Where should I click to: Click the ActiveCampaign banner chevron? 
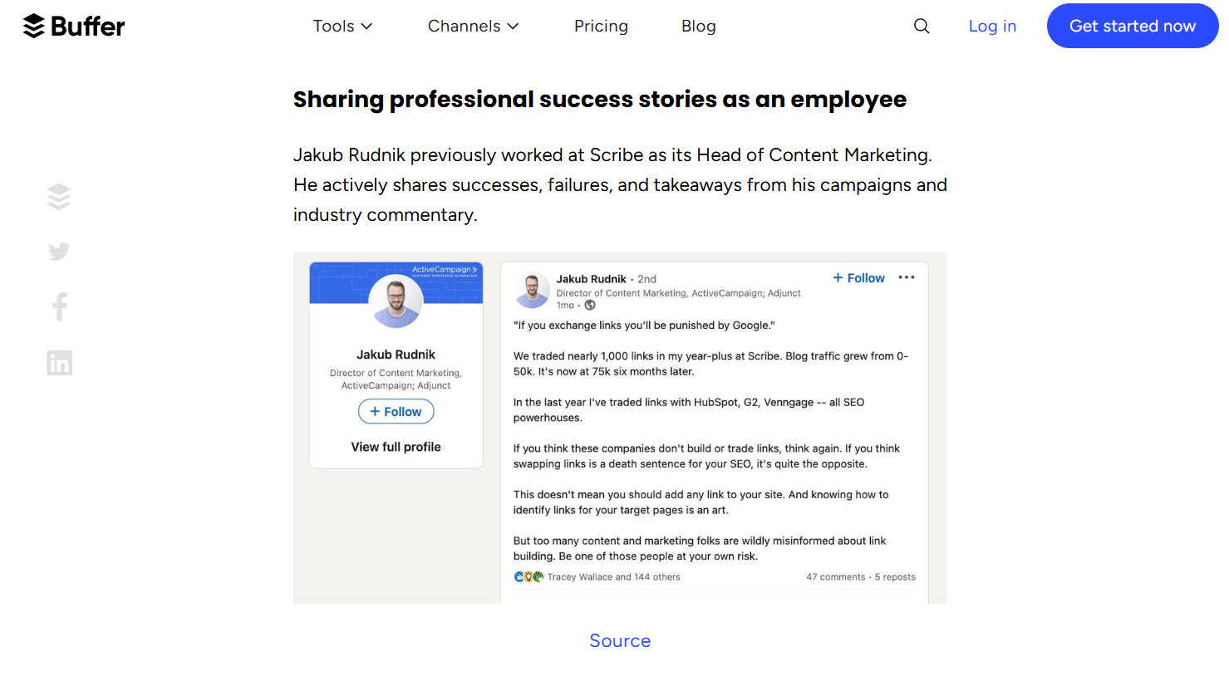point(474,270)
